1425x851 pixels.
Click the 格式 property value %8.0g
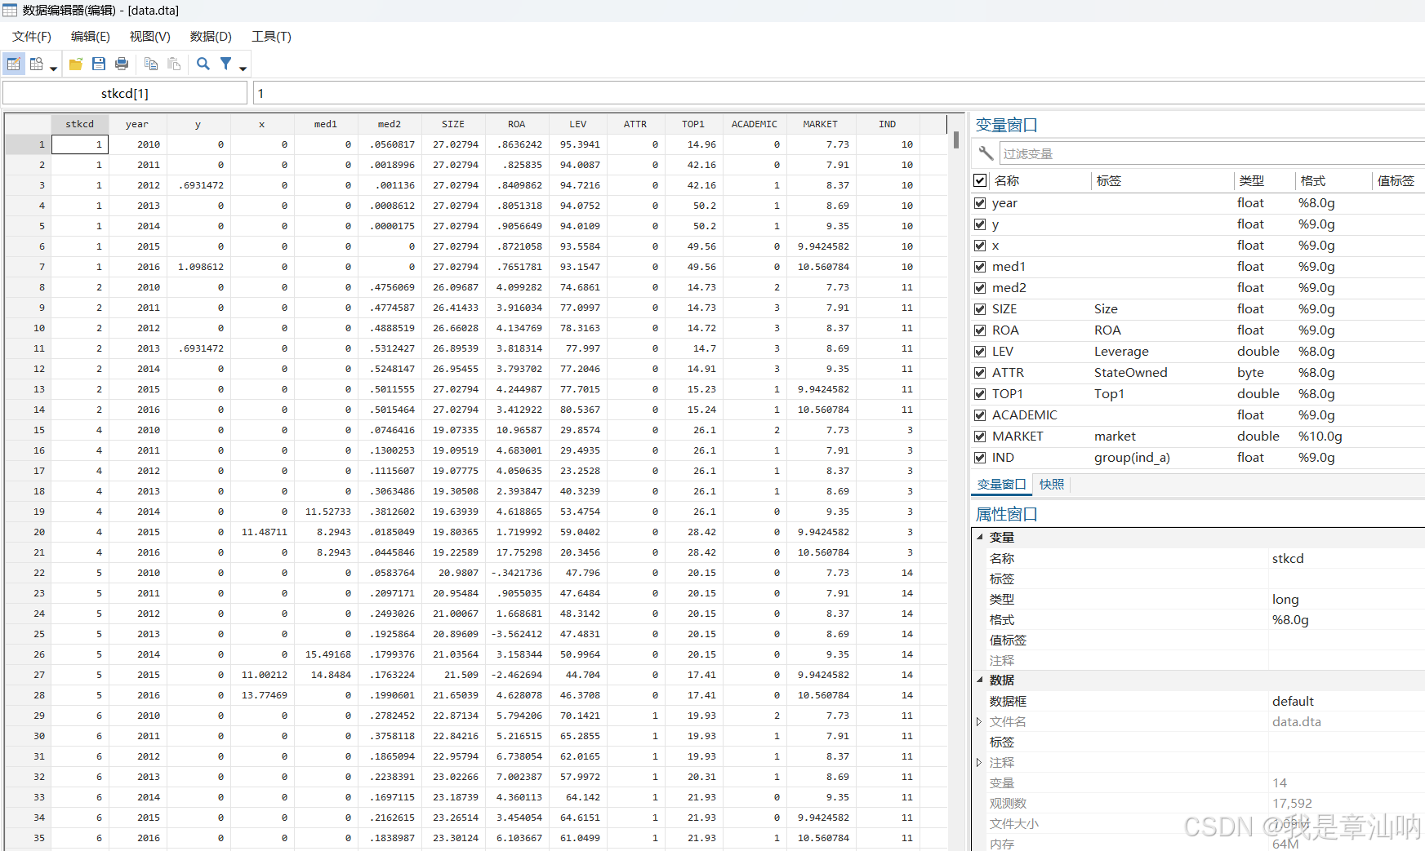[1290, 619]
